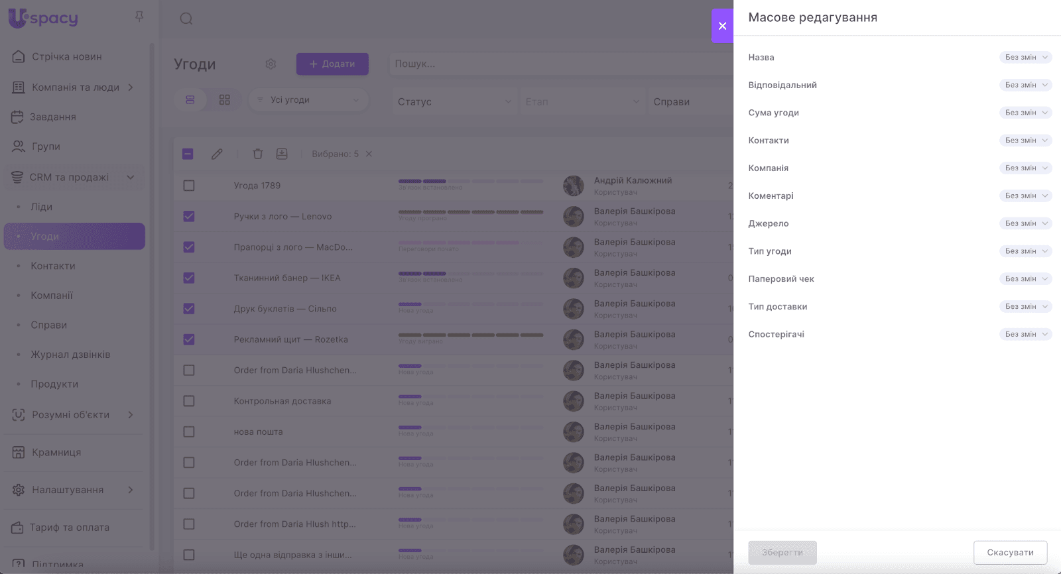
Task: Uncheck the Ручки з лого — Lenovo deal
Action: [189, 216]
